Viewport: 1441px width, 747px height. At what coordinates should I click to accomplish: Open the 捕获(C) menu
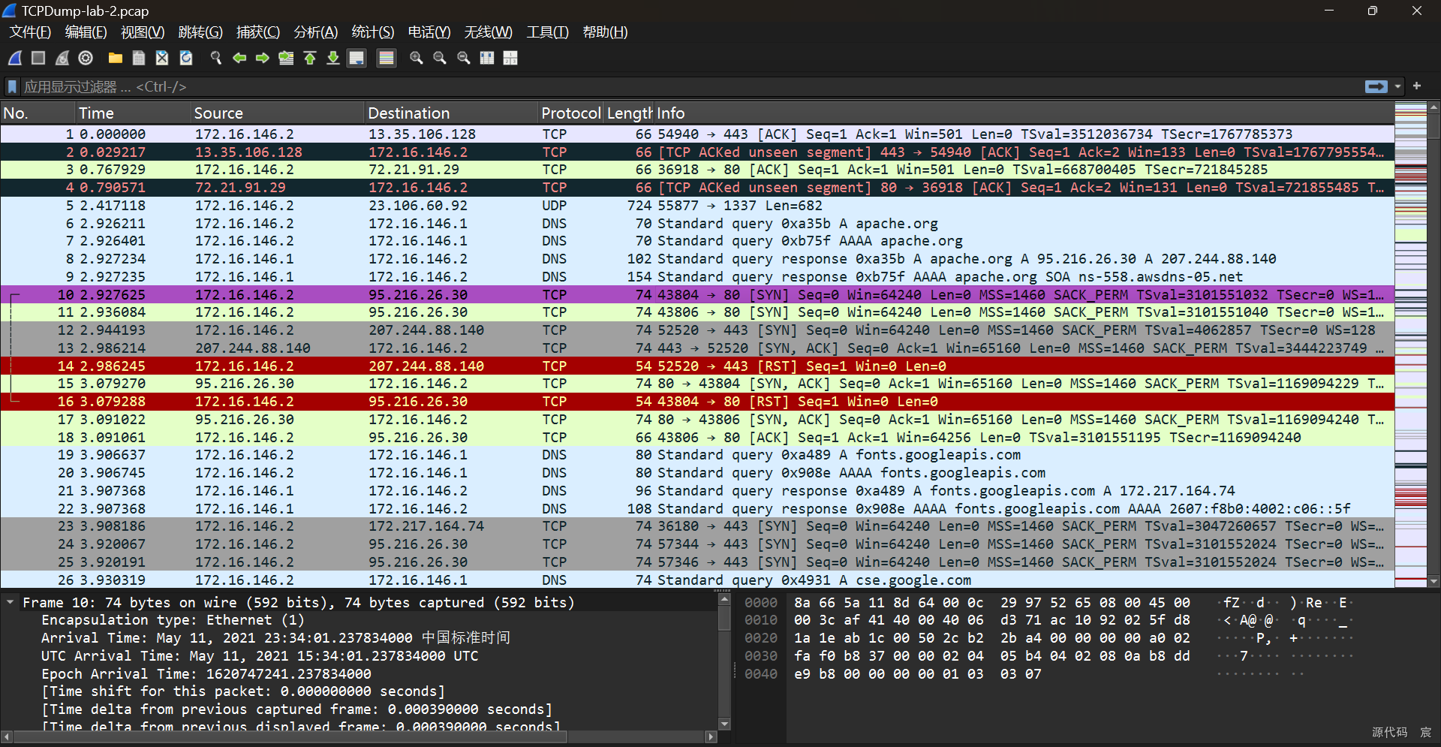(x=258, y=32)
